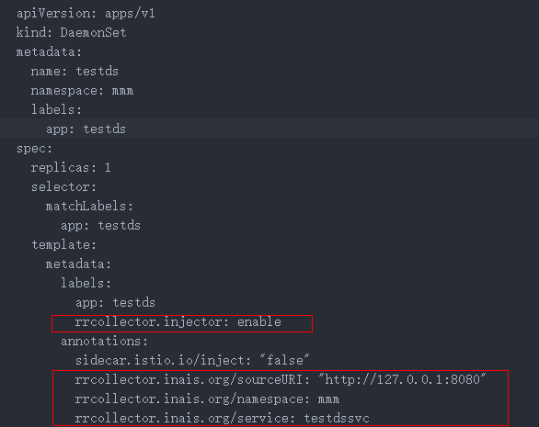Click the 'kind: DaemonSet' text

coord(71,33)
